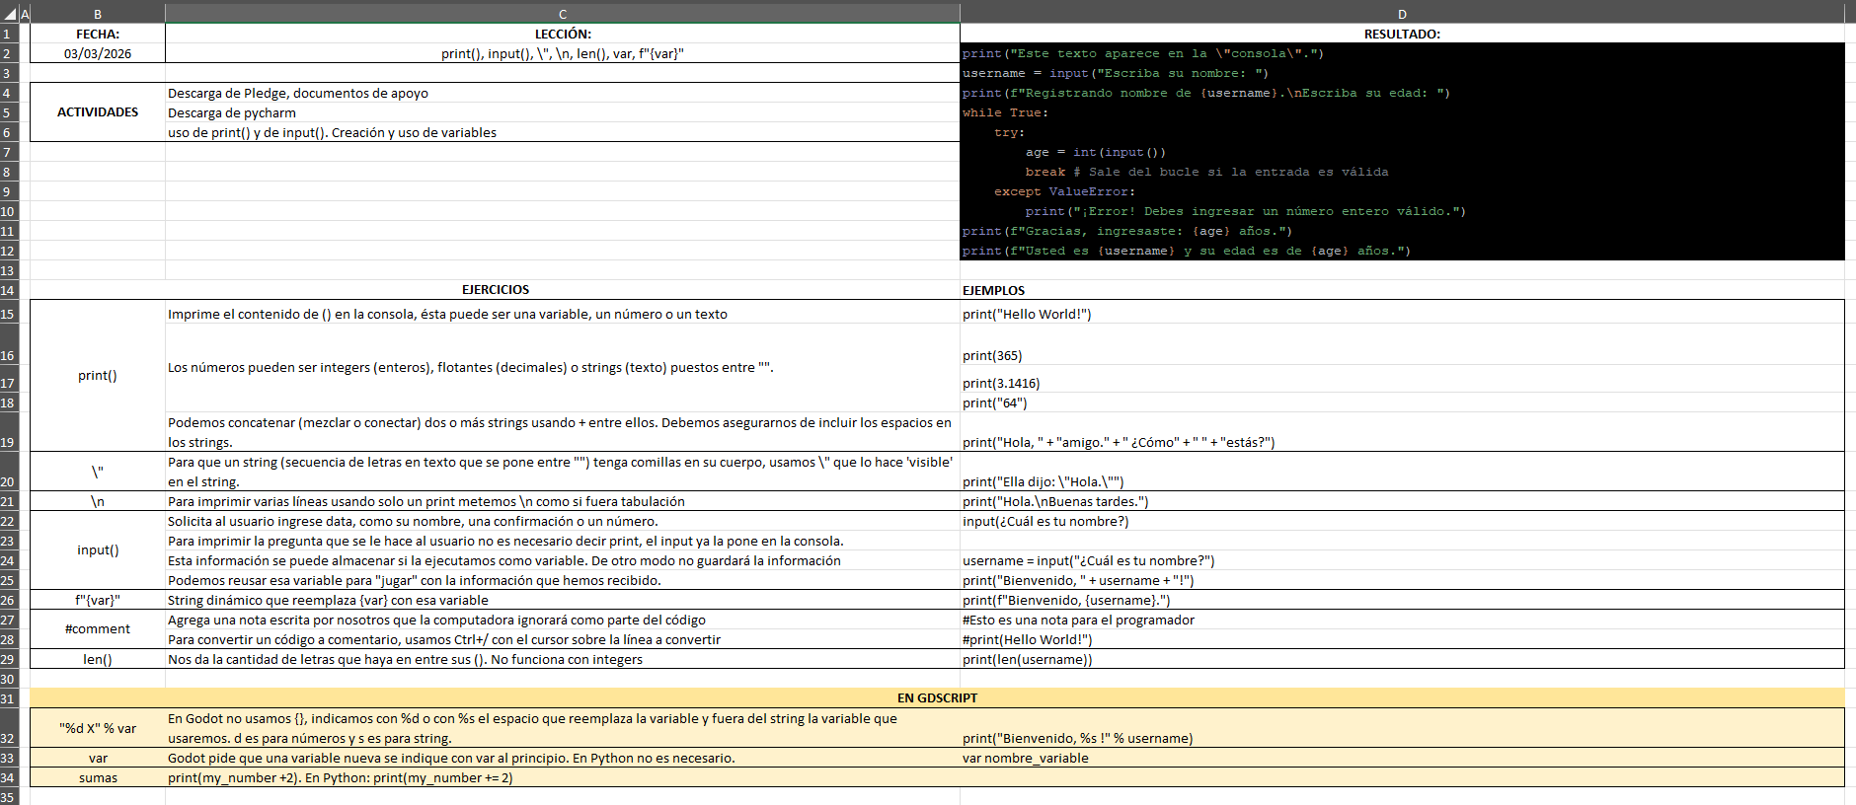Select the ACTIVIDADES merged cell
Image resolution: width=1856 pixels, height=805 pixels.
click(x=98, y=112)
